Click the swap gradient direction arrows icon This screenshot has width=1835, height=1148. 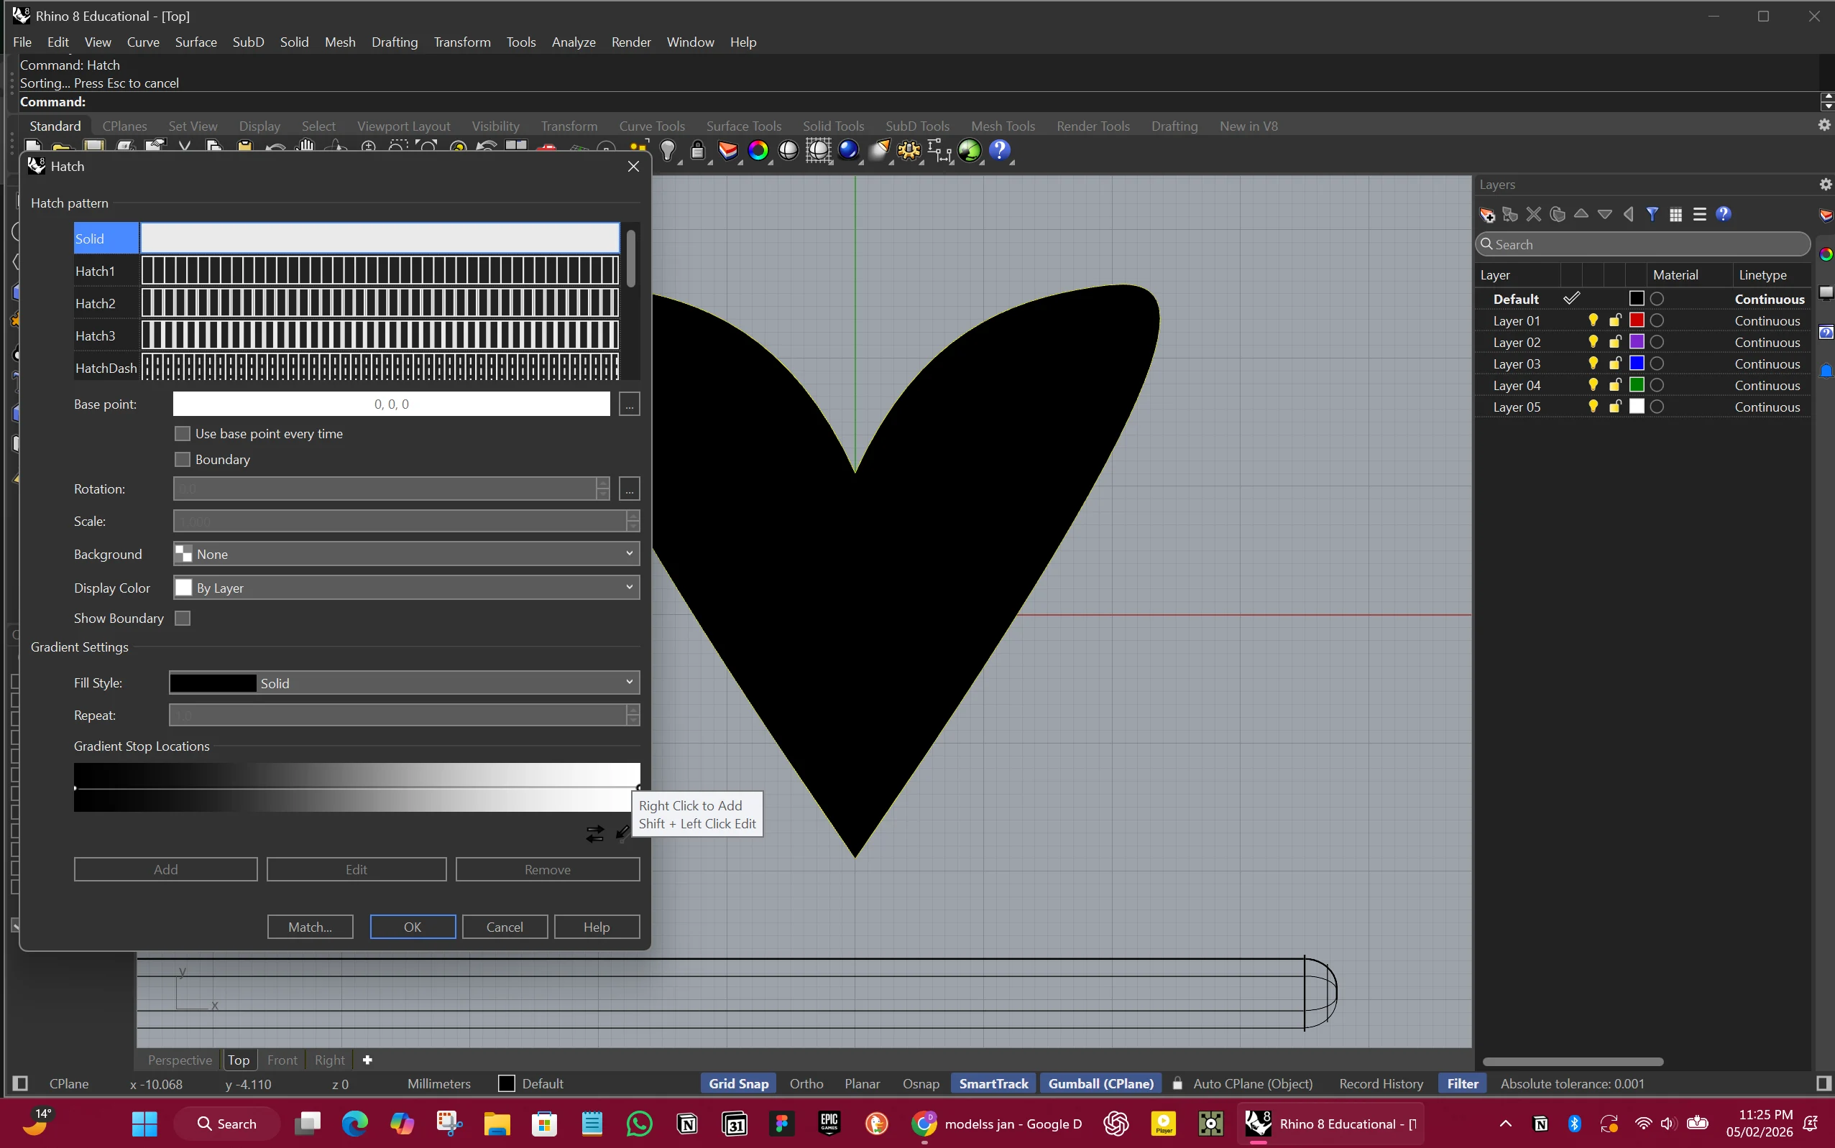pos(594,833)
